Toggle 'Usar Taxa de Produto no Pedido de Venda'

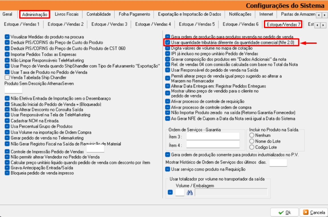[x=7, y=72]
